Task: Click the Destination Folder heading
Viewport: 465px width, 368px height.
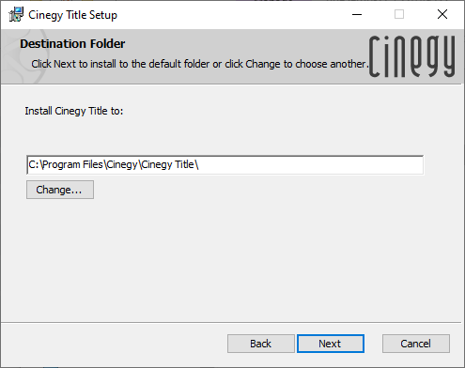Action: tap(72, 44)
